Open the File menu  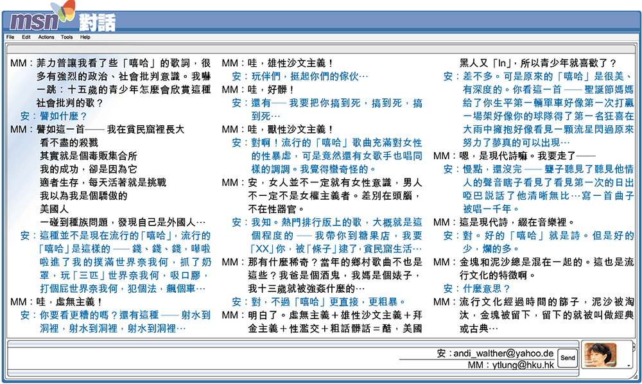(x=10, y=37)
